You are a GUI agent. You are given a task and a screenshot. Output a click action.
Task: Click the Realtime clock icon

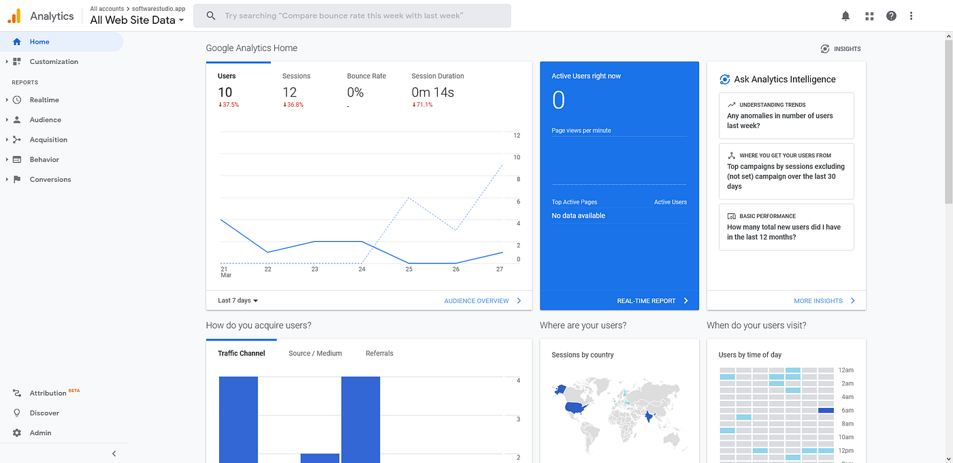tap(17, 99)
